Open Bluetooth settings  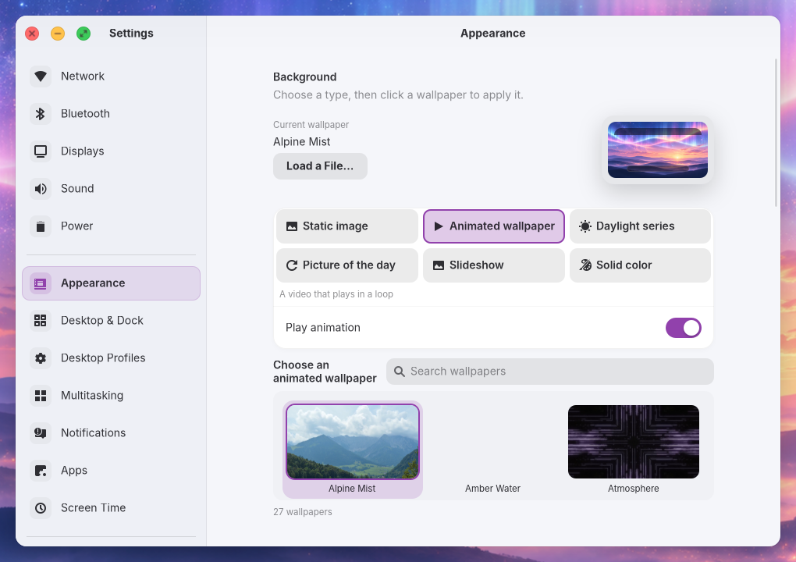coord(111,114)
